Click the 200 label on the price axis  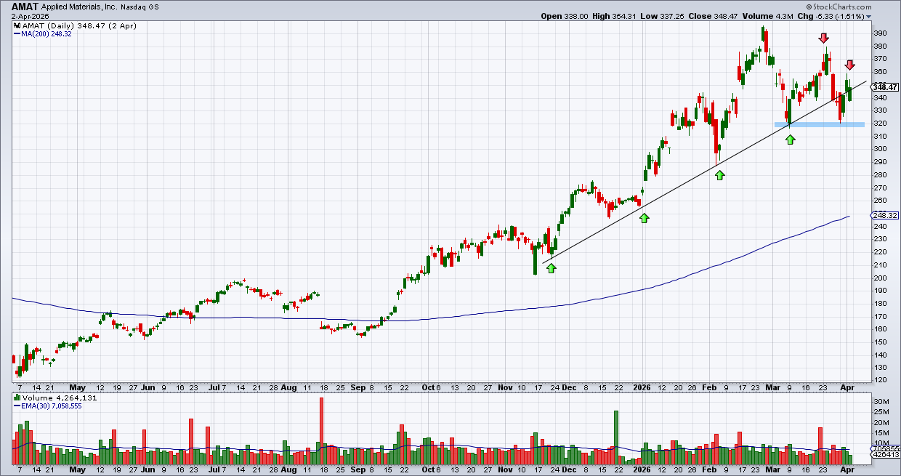880,278
